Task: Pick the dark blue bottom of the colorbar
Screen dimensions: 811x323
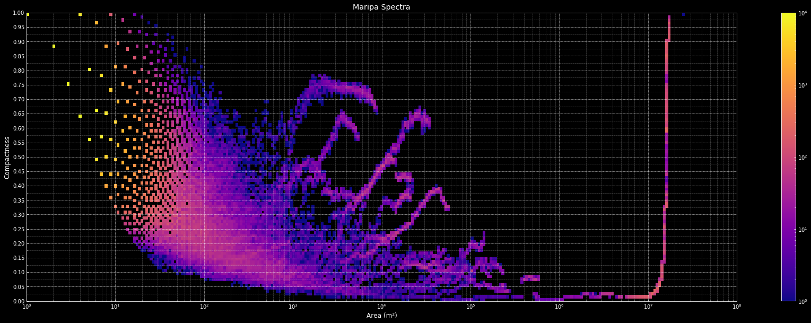Action: 788,298
